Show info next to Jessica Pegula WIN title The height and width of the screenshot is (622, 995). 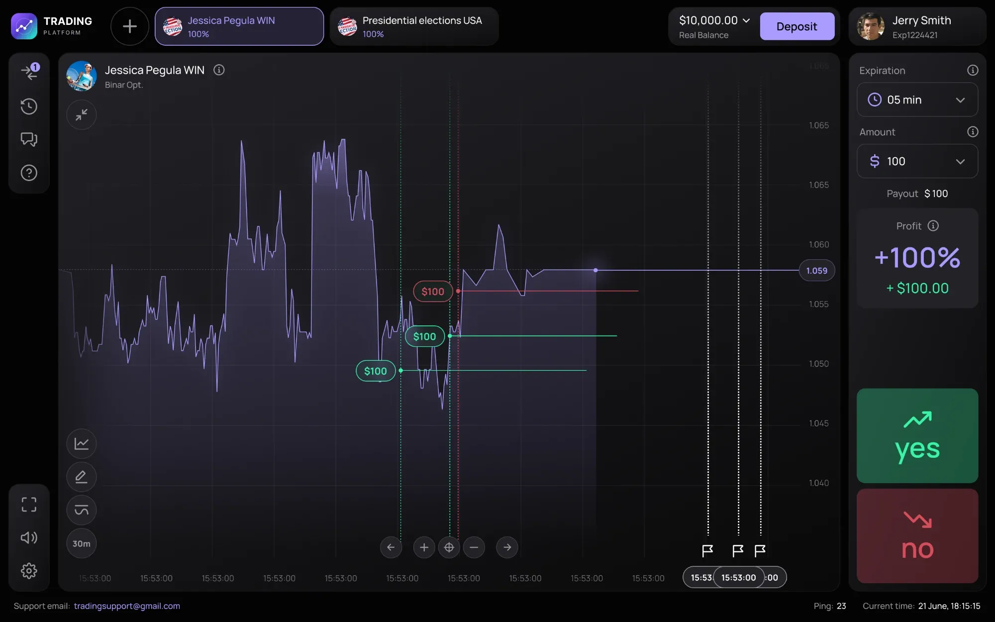click(x=219, y=70)
